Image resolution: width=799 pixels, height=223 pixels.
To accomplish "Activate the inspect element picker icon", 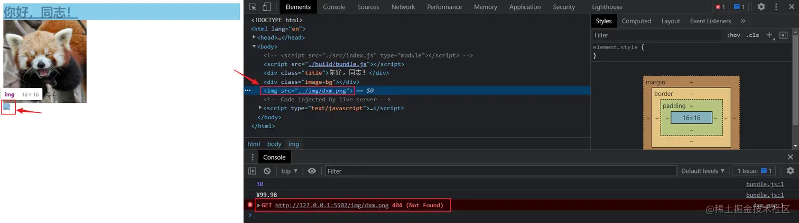I will [x=253, y=7].
